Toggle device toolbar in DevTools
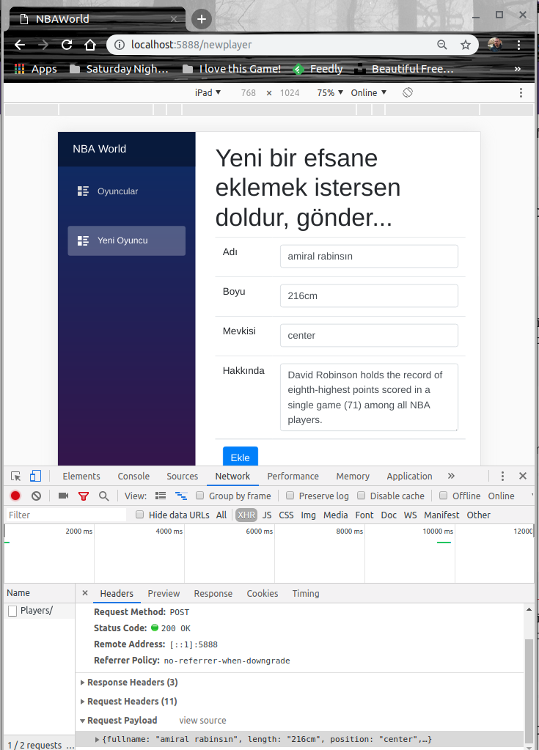This screenshot has width=539, height=750. pos(35,476)
